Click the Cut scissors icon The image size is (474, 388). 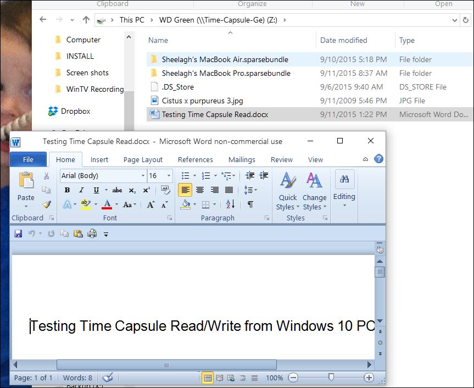tap(46, 176)
